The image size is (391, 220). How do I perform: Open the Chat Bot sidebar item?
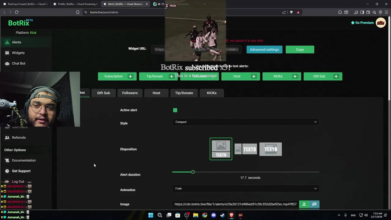tap(26, 63)
